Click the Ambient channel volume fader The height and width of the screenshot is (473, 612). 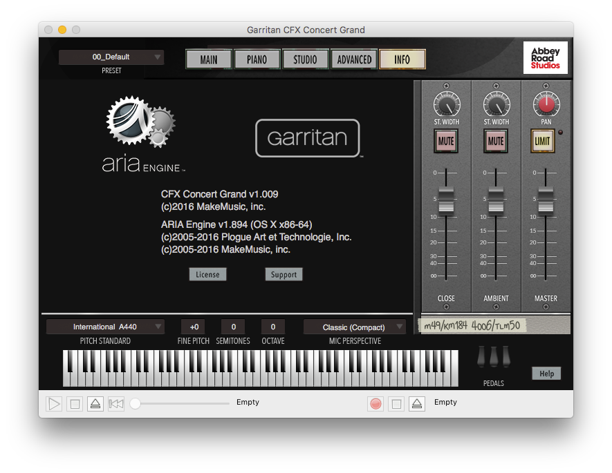tap(496, 201)
